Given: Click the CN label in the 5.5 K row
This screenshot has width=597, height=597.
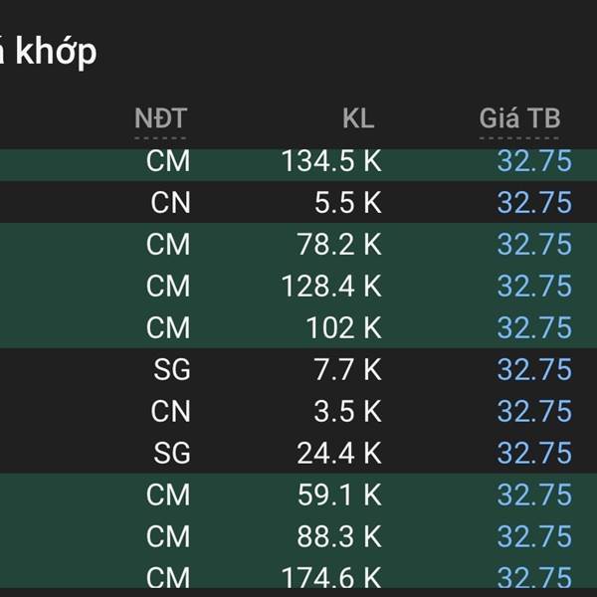Looking at the screenshot, I should (x=170, y=203).
